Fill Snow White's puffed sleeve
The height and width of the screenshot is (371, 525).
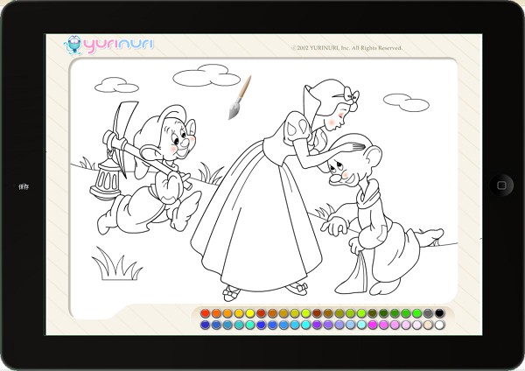[297, 129]
